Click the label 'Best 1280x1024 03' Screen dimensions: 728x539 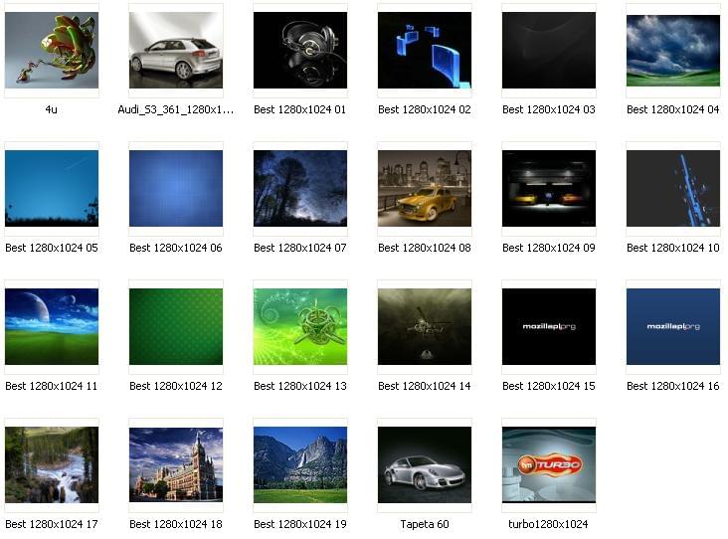click(x=549, y=109)
